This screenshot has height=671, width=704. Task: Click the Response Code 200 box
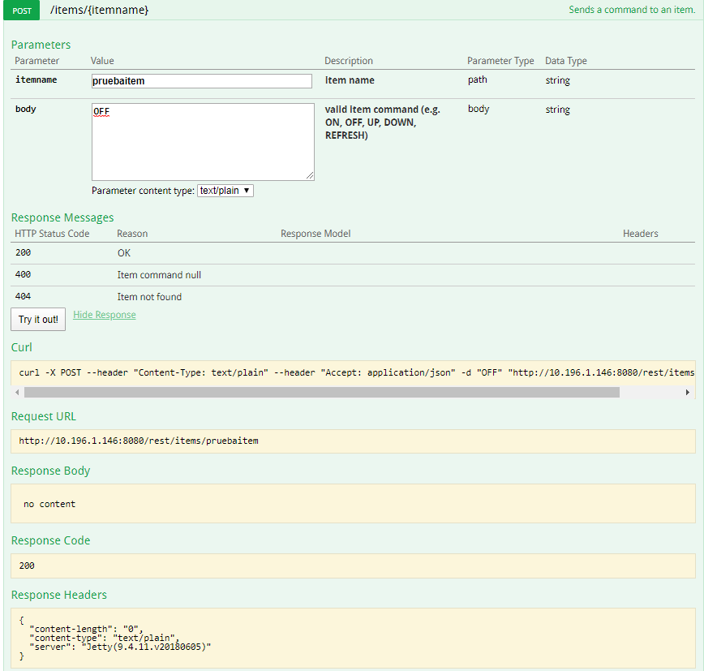point(353,566)
